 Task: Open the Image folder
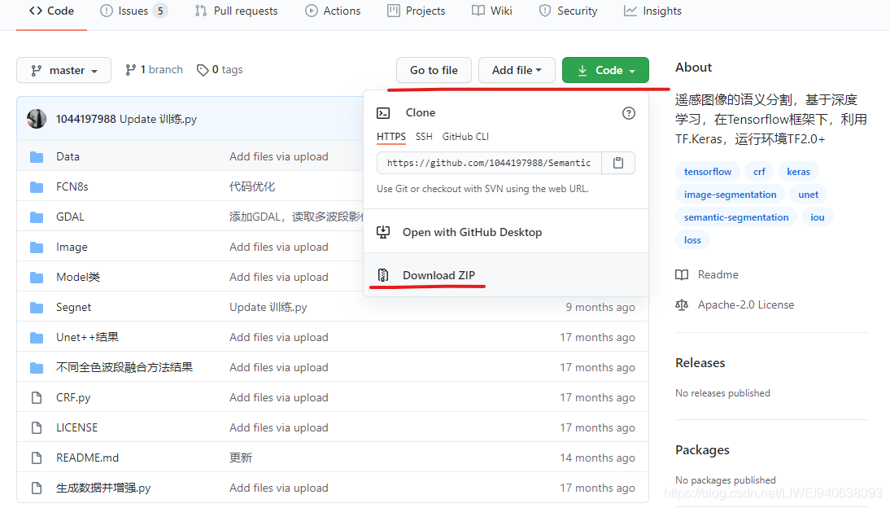(72, 247)
